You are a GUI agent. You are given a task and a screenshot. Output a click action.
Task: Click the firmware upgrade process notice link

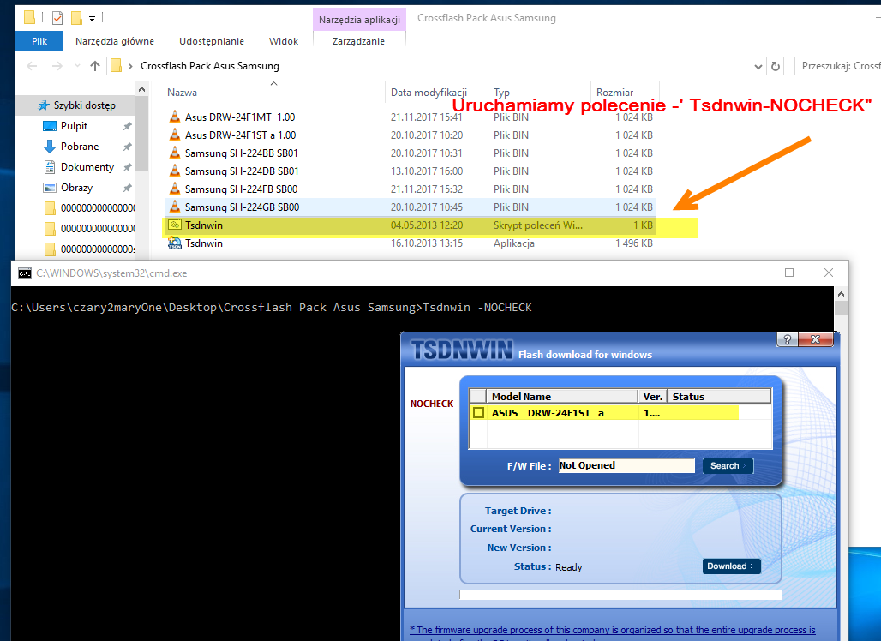click(x=613, y=630)
